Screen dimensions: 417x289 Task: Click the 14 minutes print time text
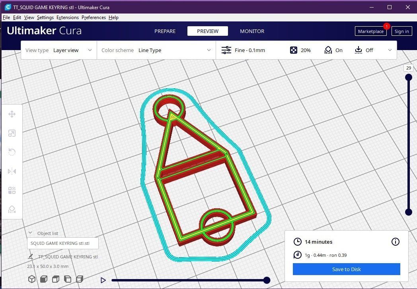tap(319, 242)
